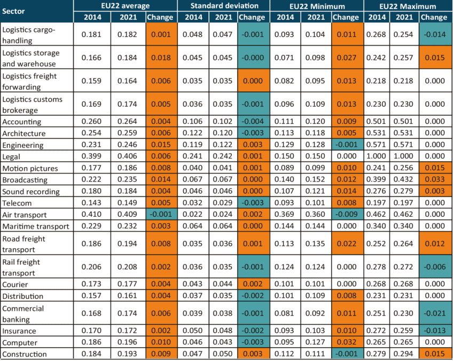Click the EU22 Maximum header
This screenshot has height=361, width=454.
point(408,6)
